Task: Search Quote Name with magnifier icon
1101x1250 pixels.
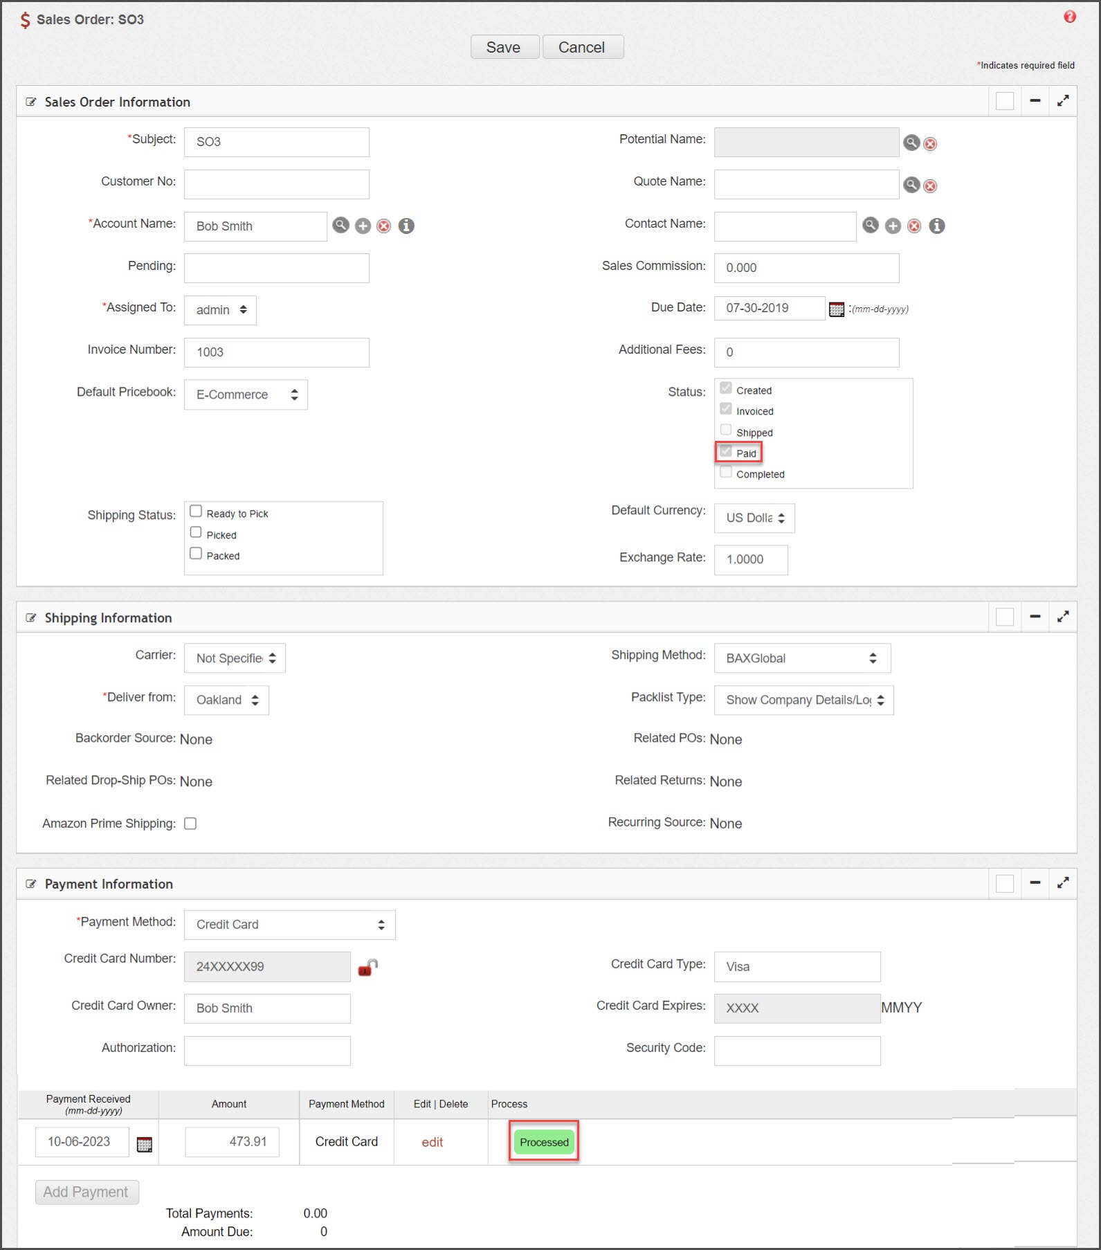Action: [x=911, y=185]
